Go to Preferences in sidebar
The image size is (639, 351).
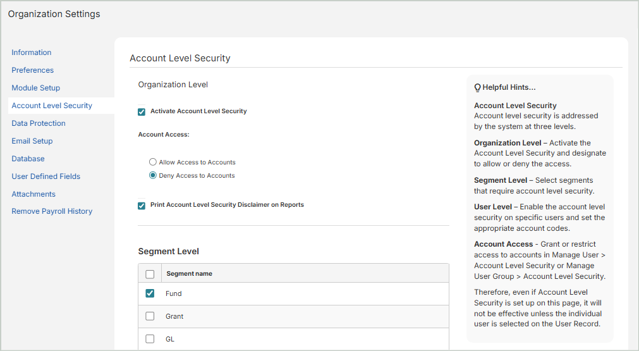(33, 70)
